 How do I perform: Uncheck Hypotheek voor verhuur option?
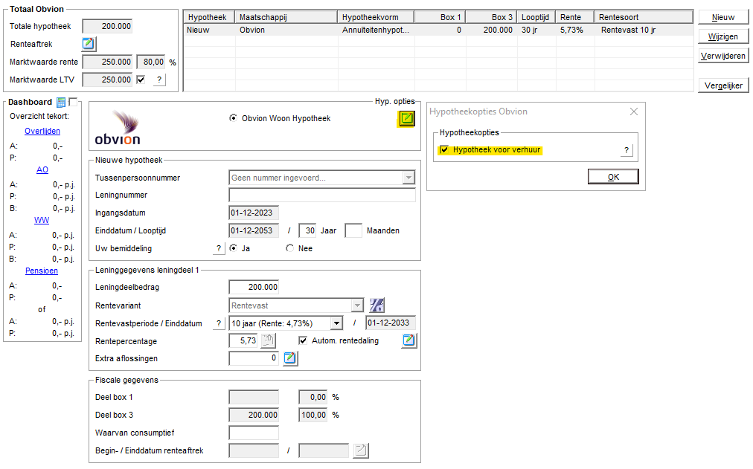(x=444, y=149)
